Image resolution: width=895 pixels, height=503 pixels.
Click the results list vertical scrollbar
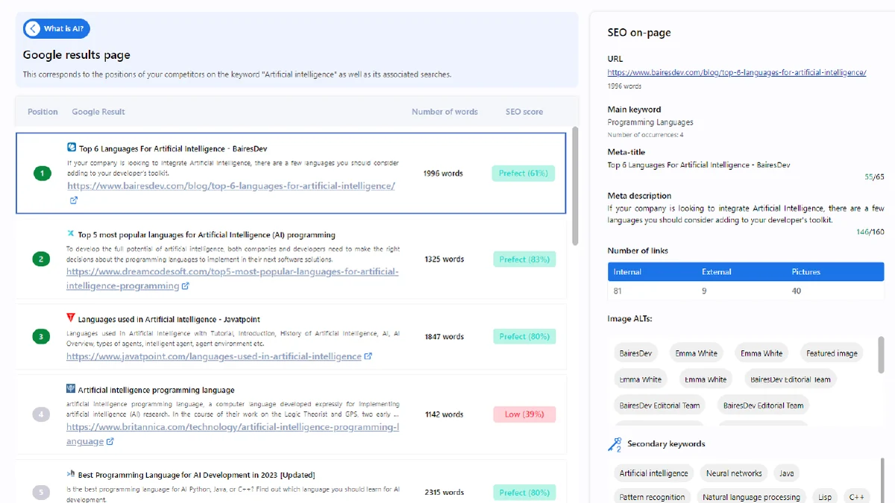574,186
